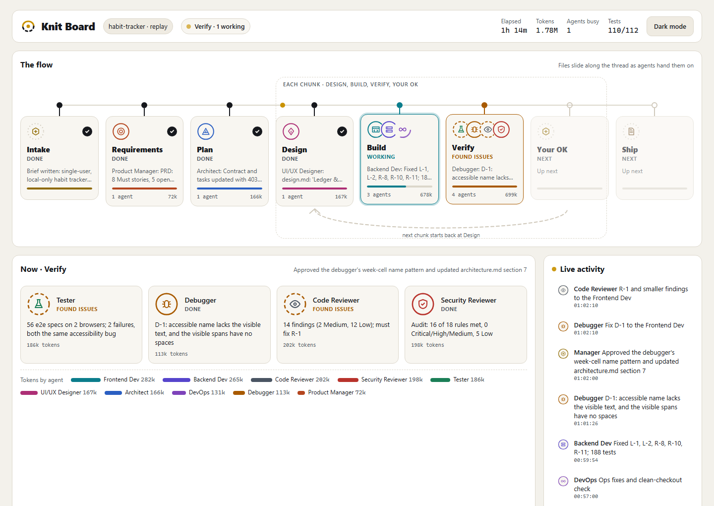
Task: Select the Build timeline marker dot
Action: [400, 105]
